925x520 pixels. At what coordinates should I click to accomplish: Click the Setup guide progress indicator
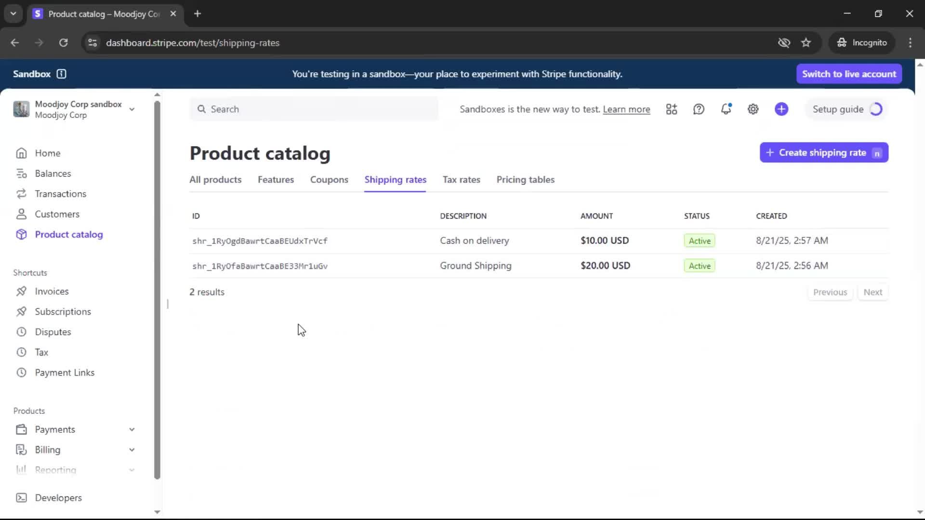point(875,109)
